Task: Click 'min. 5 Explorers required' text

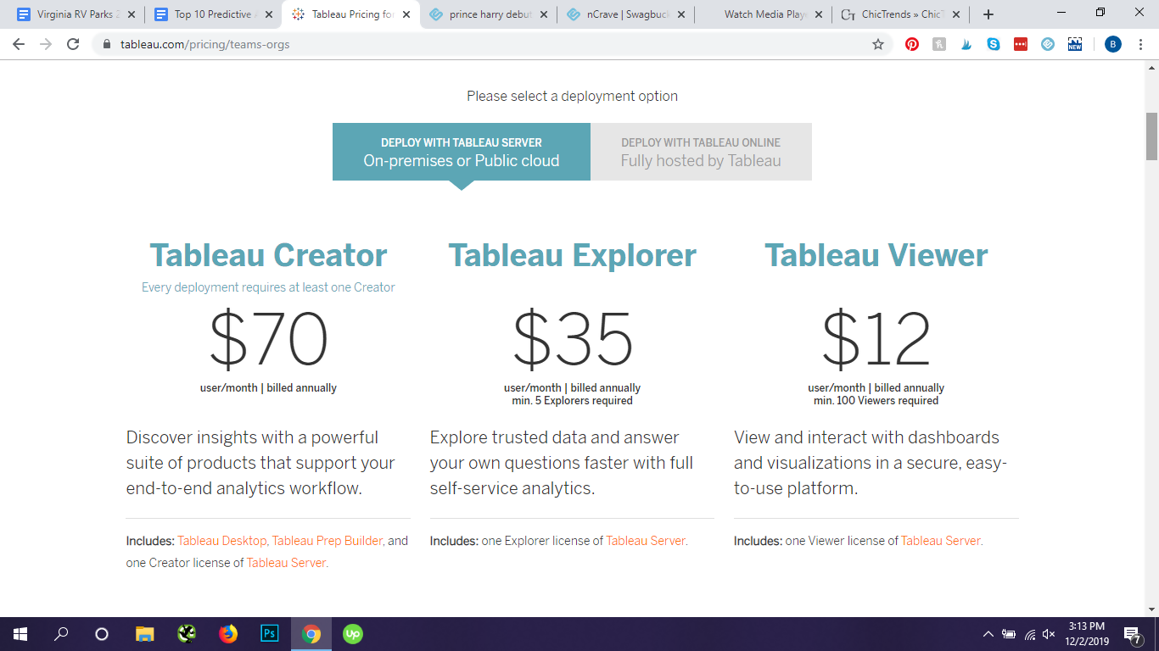Action: (573, 401)
